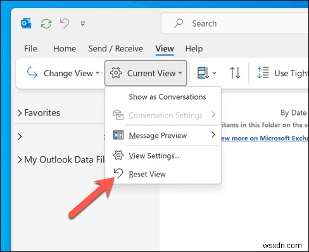The height and width of the screenshot is (252, 309).
Task: Click the Undo arrow icon
Action: click(x=65, y=23)
